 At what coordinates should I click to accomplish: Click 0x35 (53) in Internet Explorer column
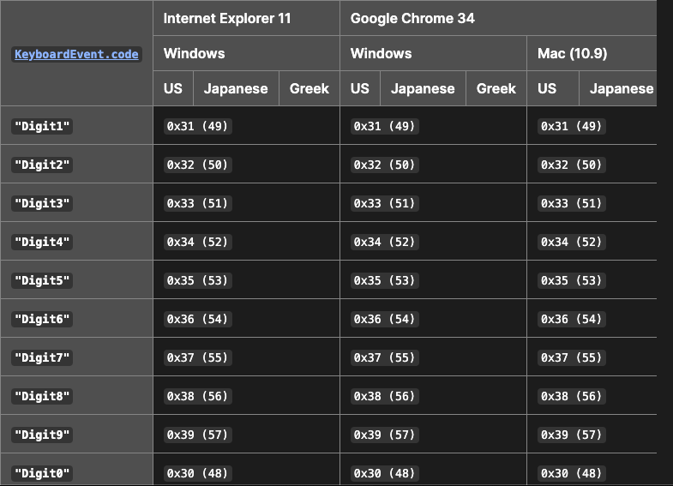click(x=198, y=281)
